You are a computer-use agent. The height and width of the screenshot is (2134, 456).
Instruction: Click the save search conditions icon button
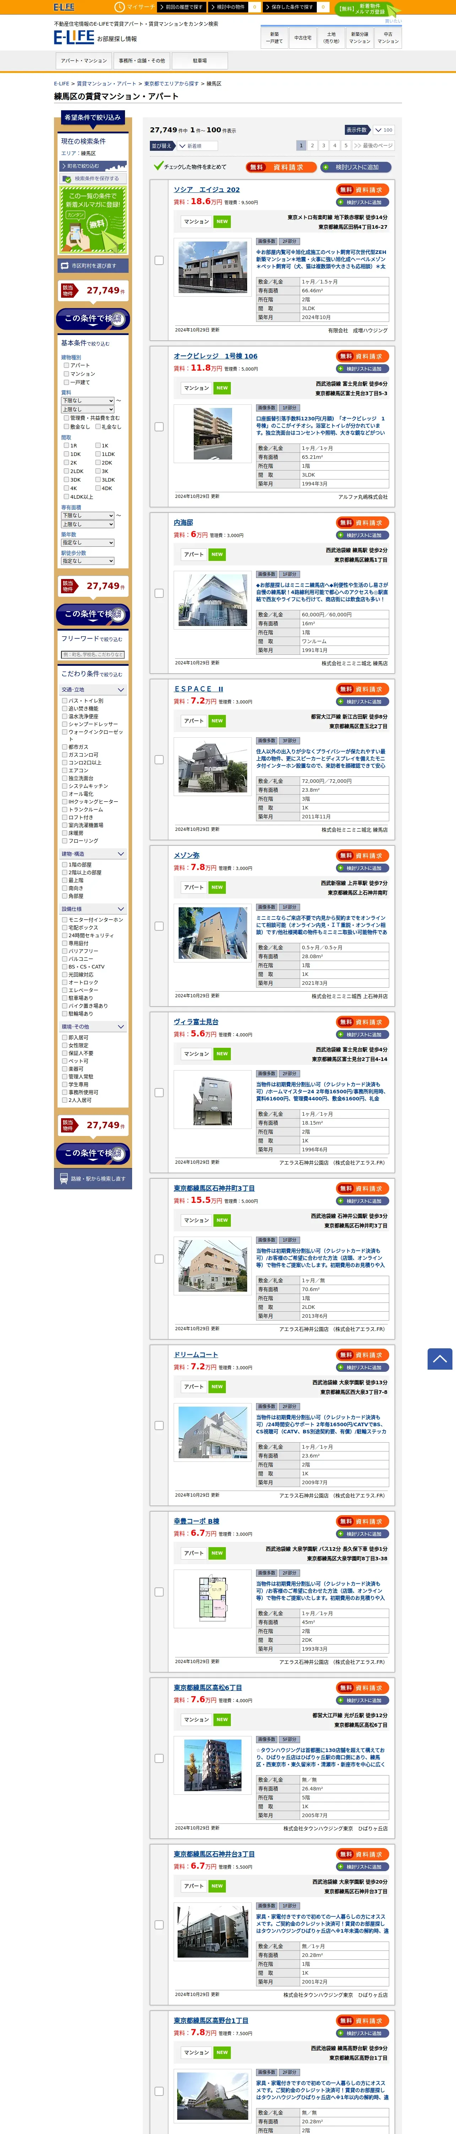93,178
